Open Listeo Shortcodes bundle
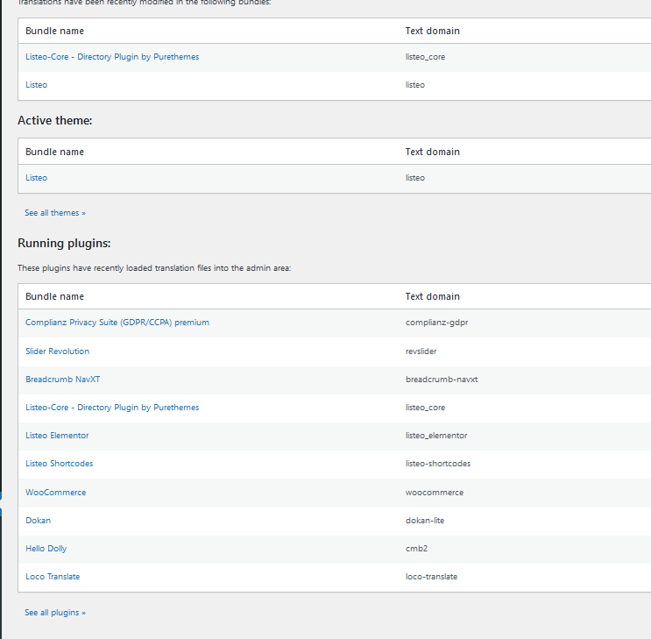 click(60, 464)
